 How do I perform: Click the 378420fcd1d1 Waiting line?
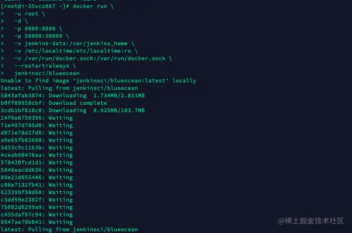point(37,162)
